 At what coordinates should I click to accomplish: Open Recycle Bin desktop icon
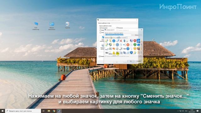(68, 25)
